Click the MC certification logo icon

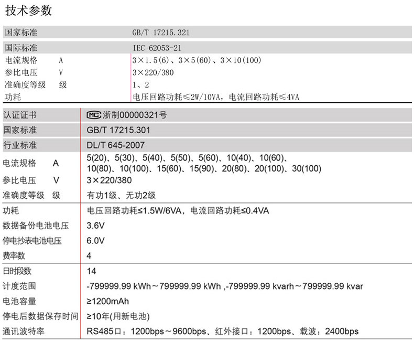click(x=93, y=115)
